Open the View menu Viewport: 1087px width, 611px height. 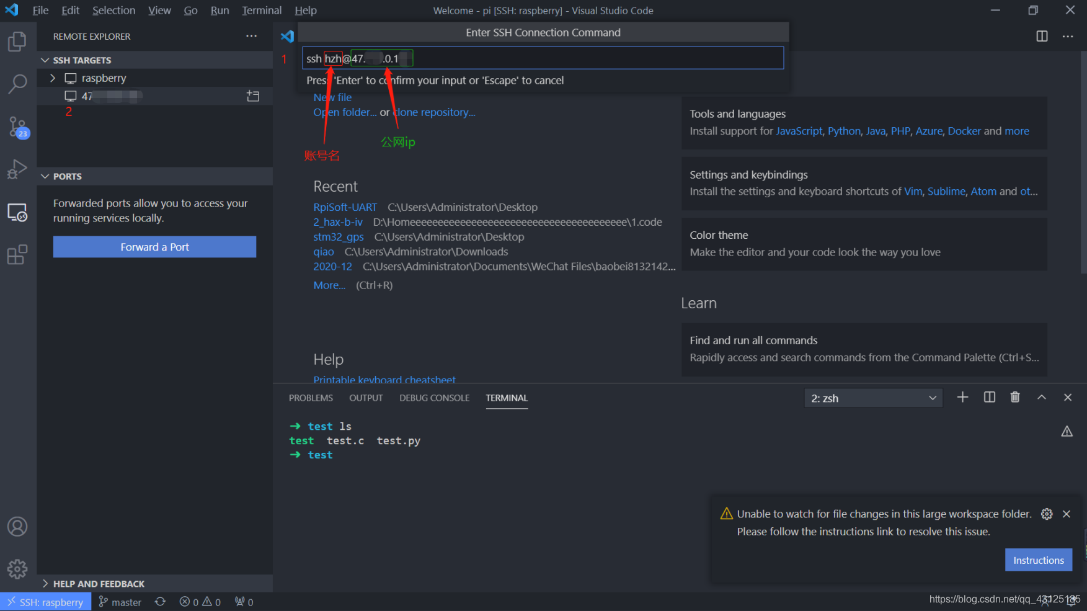click(159, 11)
